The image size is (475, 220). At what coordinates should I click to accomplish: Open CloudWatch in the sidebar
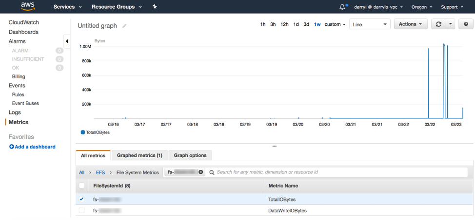coord(23,22)
